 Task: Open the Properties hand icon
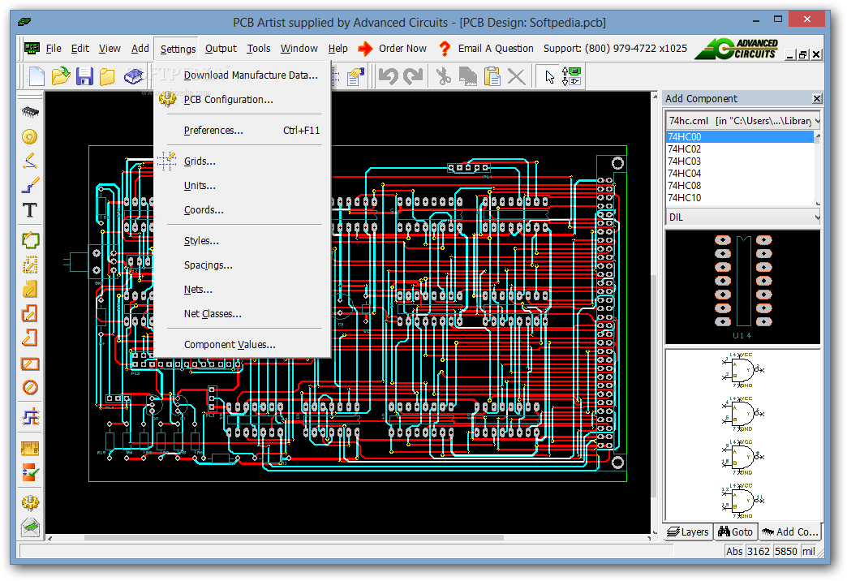pos(356,76)
